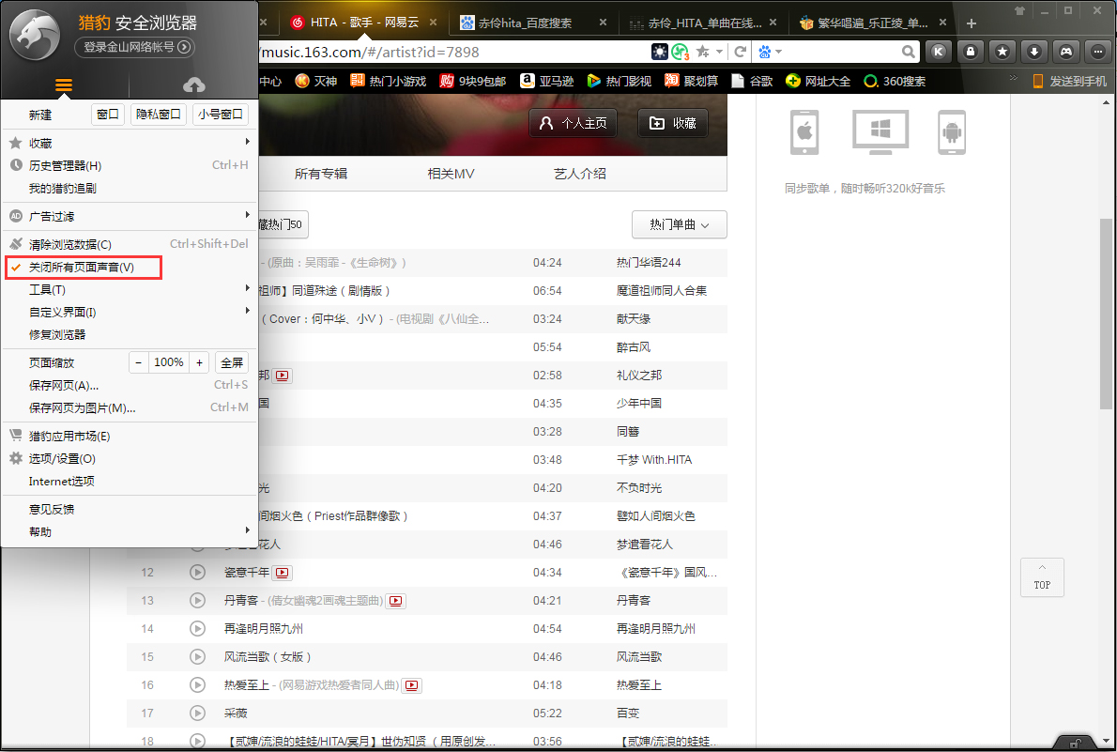The image size is (1117, 752).
Task: Click the search magnifier icon
Action: [908, 52]
